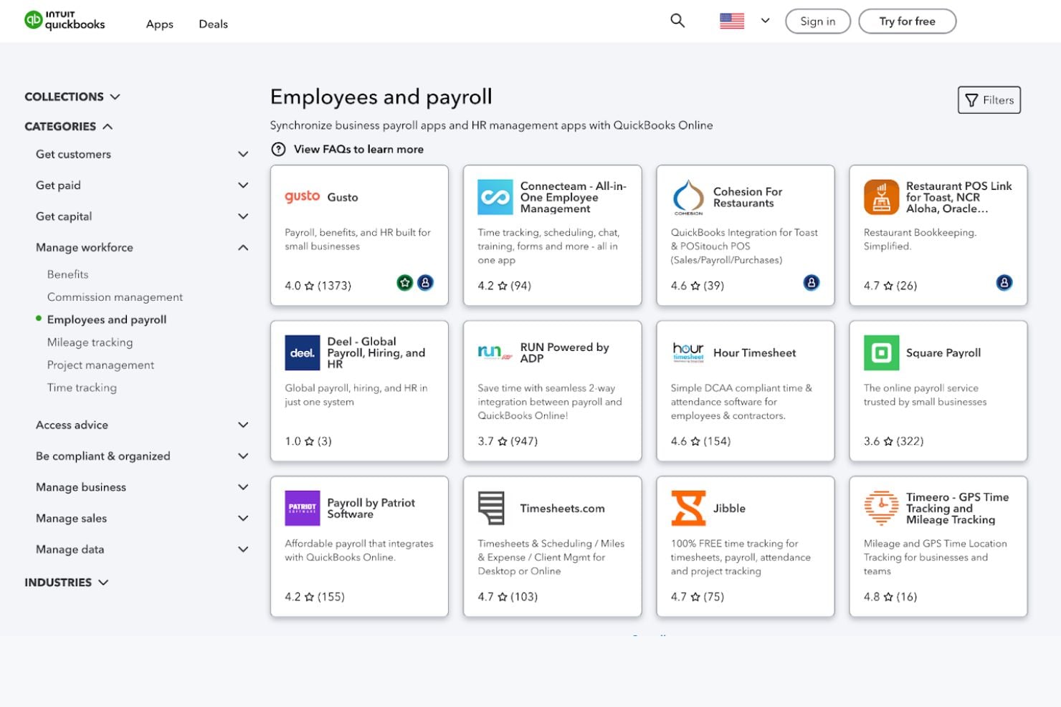Select Employees and payroll subcategory
The height and width of the screenshot is (707, 1061).
coord(107,319)
